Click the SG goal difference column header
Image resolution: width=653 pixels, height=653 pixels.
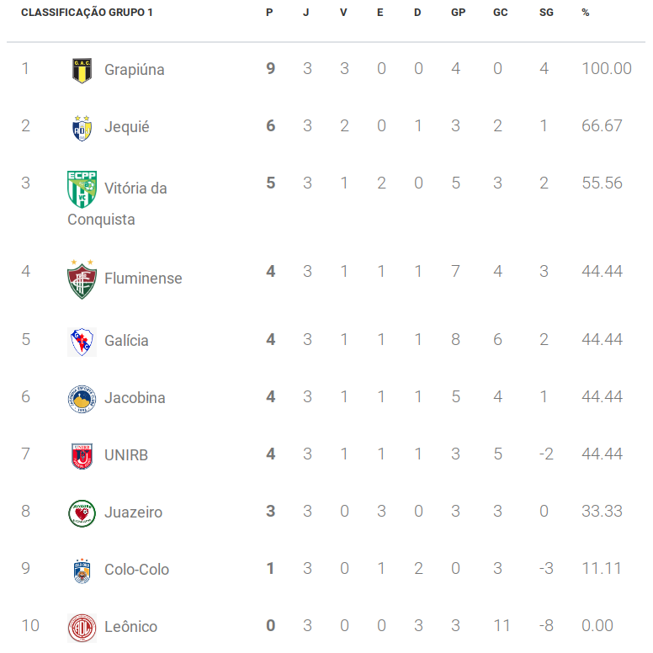pyautogui.click(x=546, y=13)
